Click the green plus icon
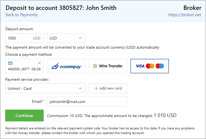The width and height of the screenshot is (206, 139). pyautogui.click(x=96, y=88)
